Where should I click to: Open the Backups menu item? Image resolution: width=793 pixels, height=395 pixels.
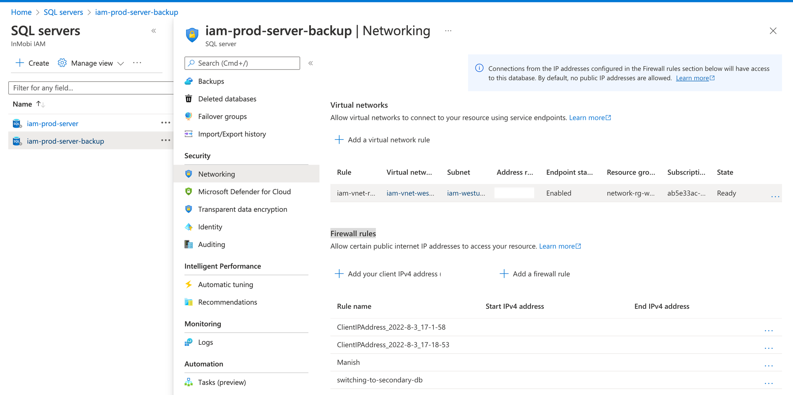click(x=211, y=81)
